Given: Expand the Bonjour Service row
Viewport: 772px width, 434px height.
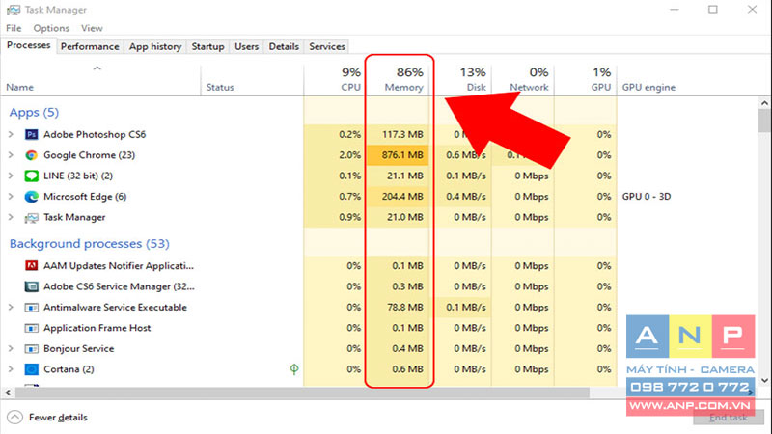Looking at the screenshot, I should coord(11,348).
